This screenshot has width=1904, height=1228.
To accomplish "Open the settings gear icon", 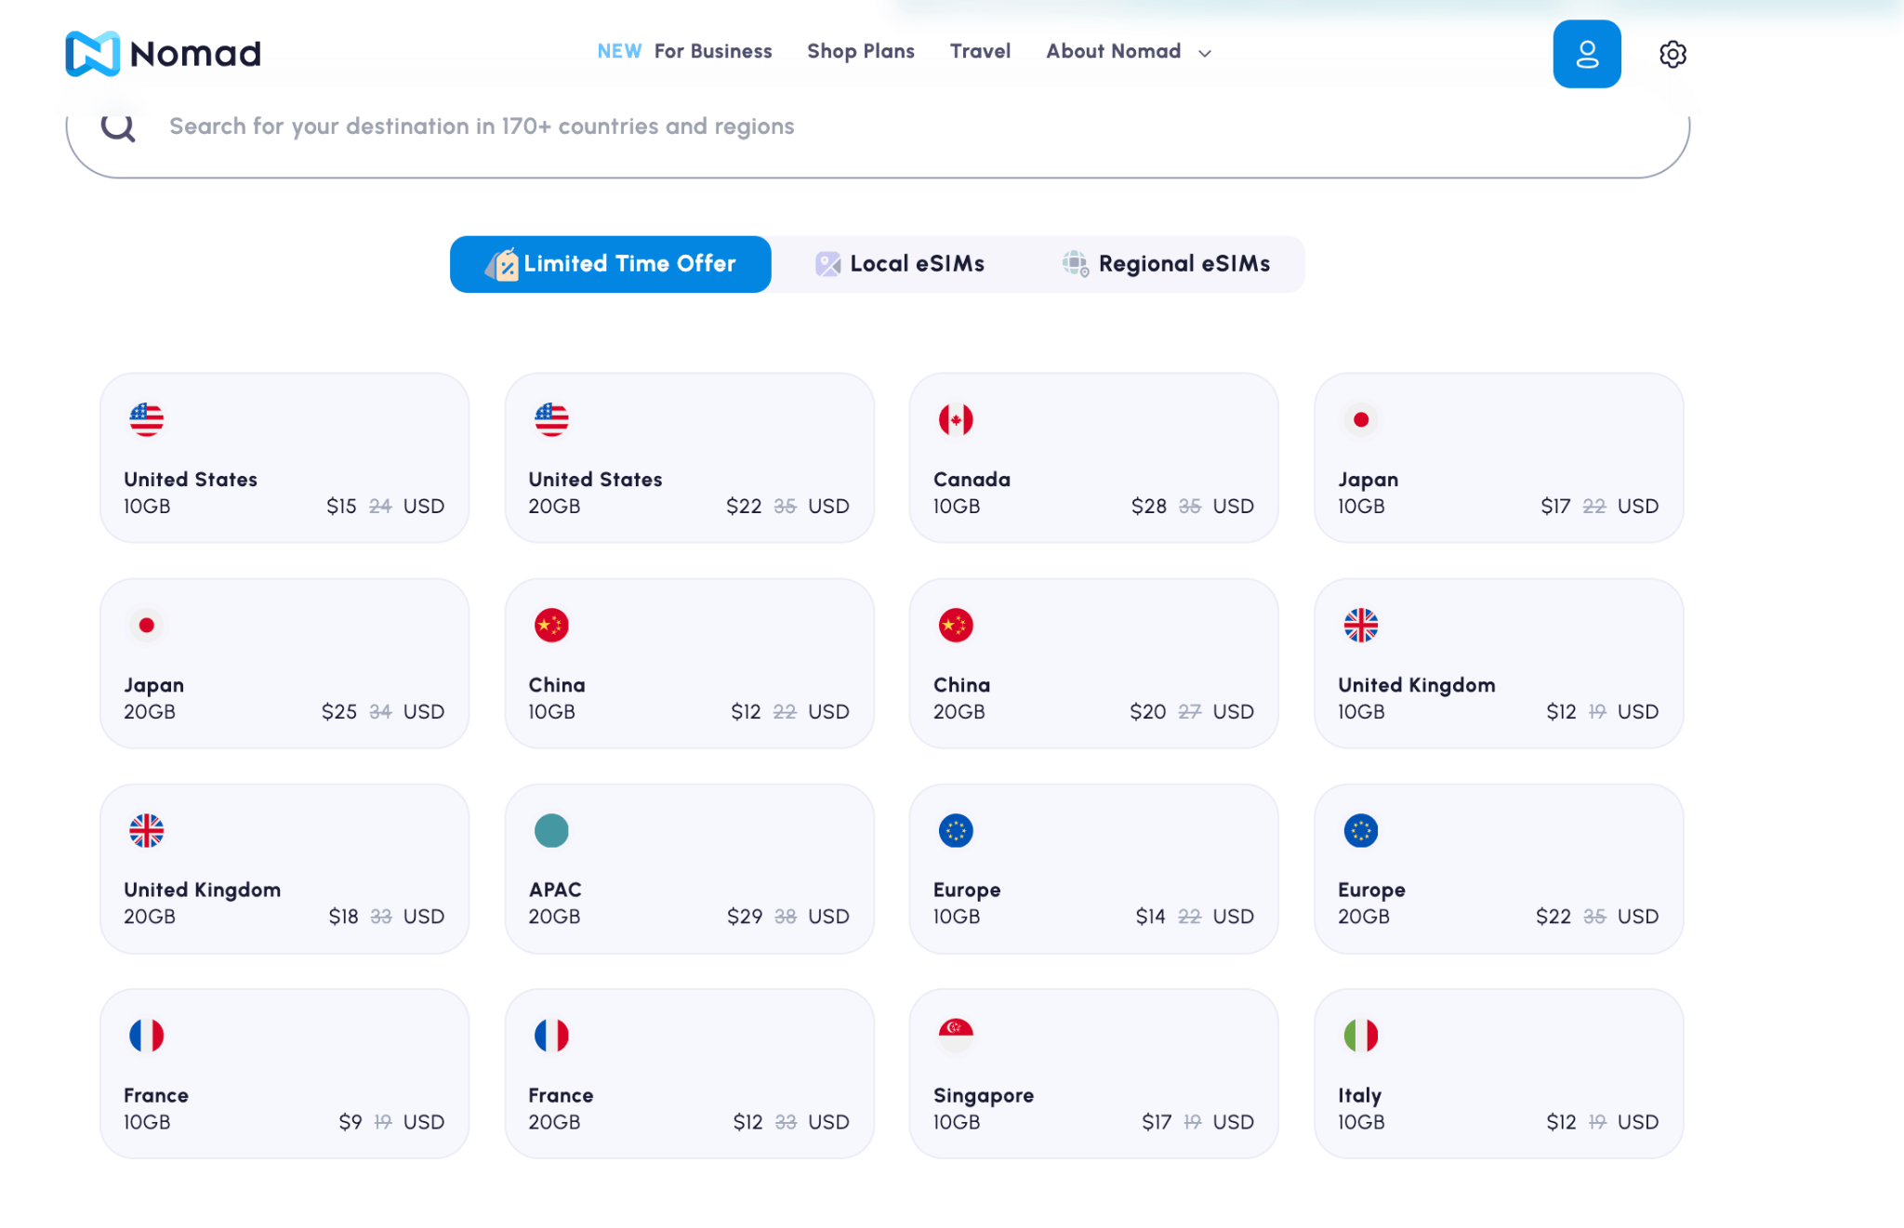I will click(1673, 54).
